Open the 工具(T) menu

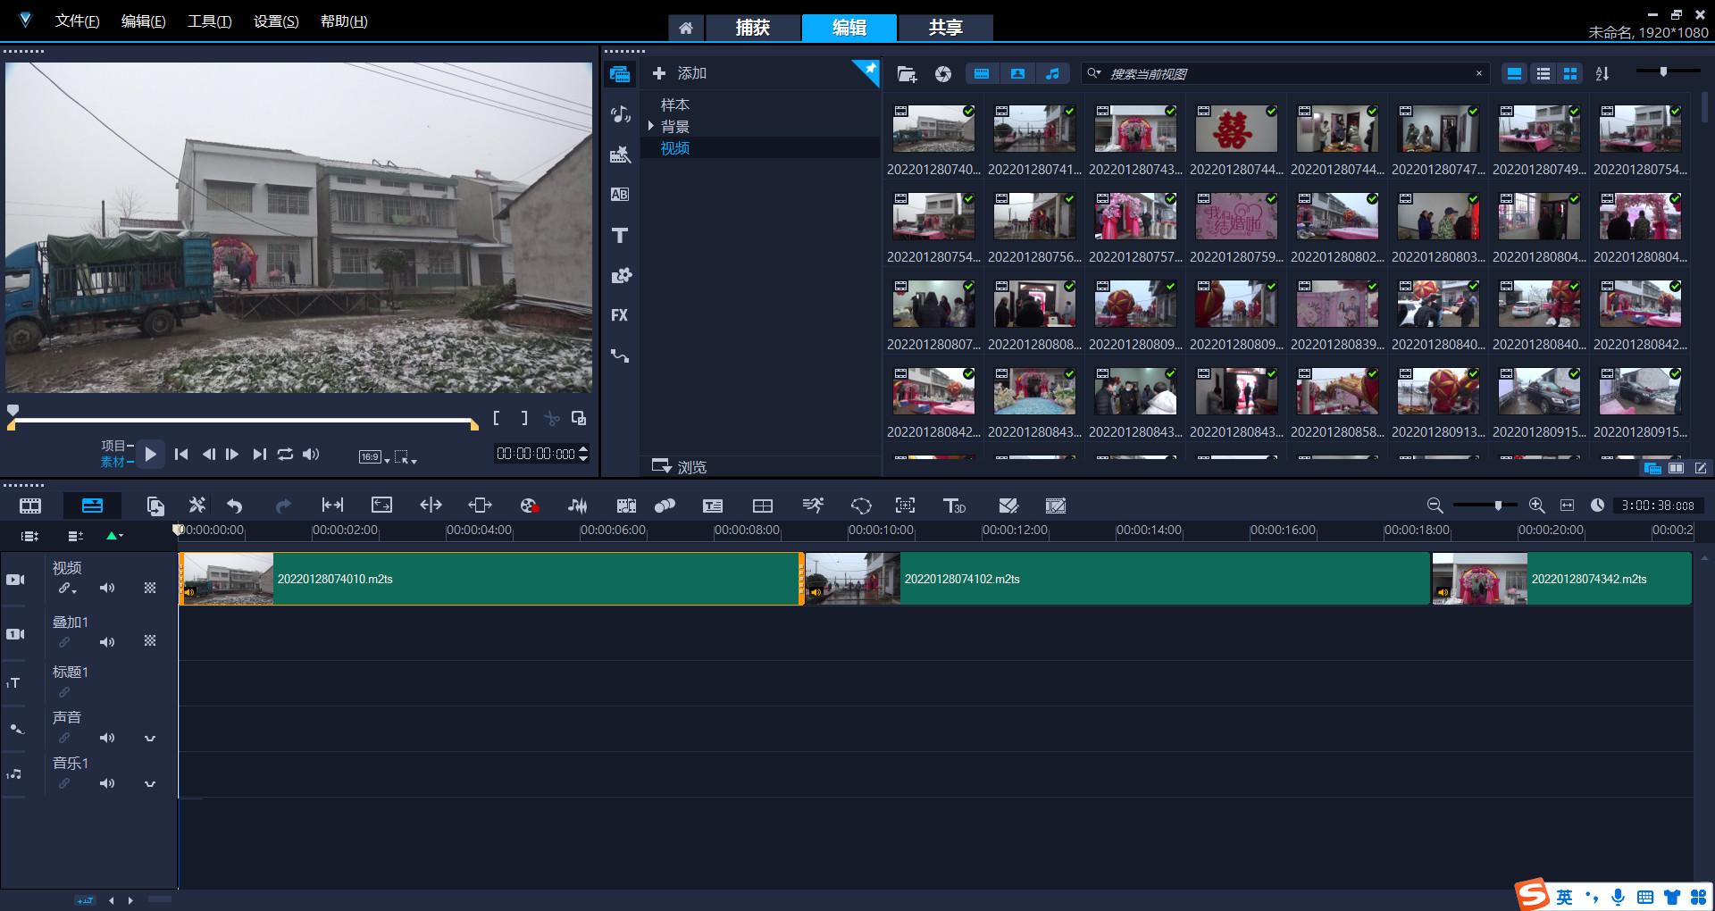(209, 21)
